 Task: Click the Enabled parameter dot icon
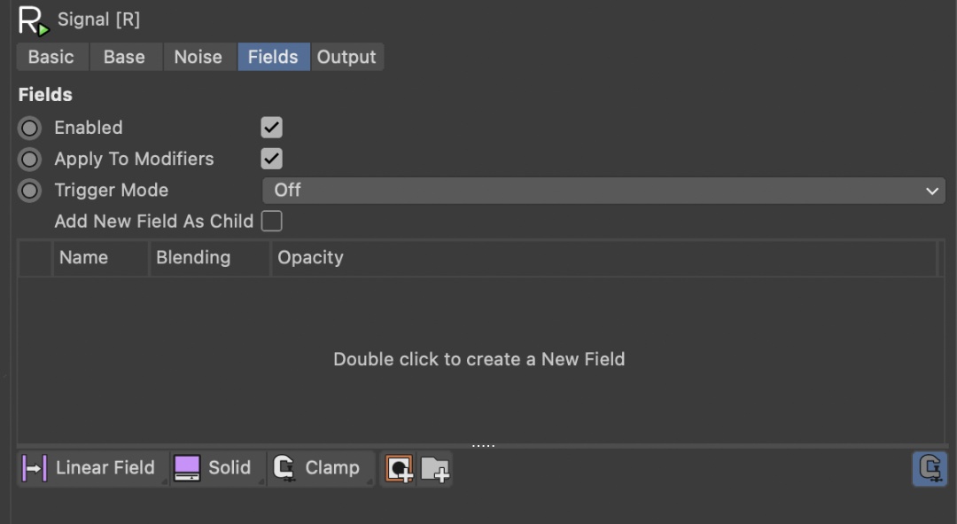[28, 127]
